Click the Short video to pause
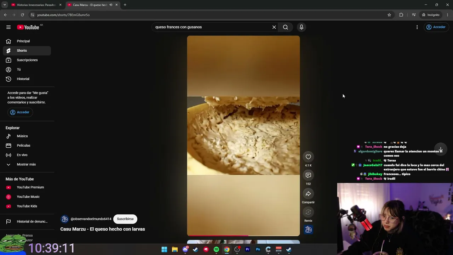453x255 pixels. click(x=243, y=136)
